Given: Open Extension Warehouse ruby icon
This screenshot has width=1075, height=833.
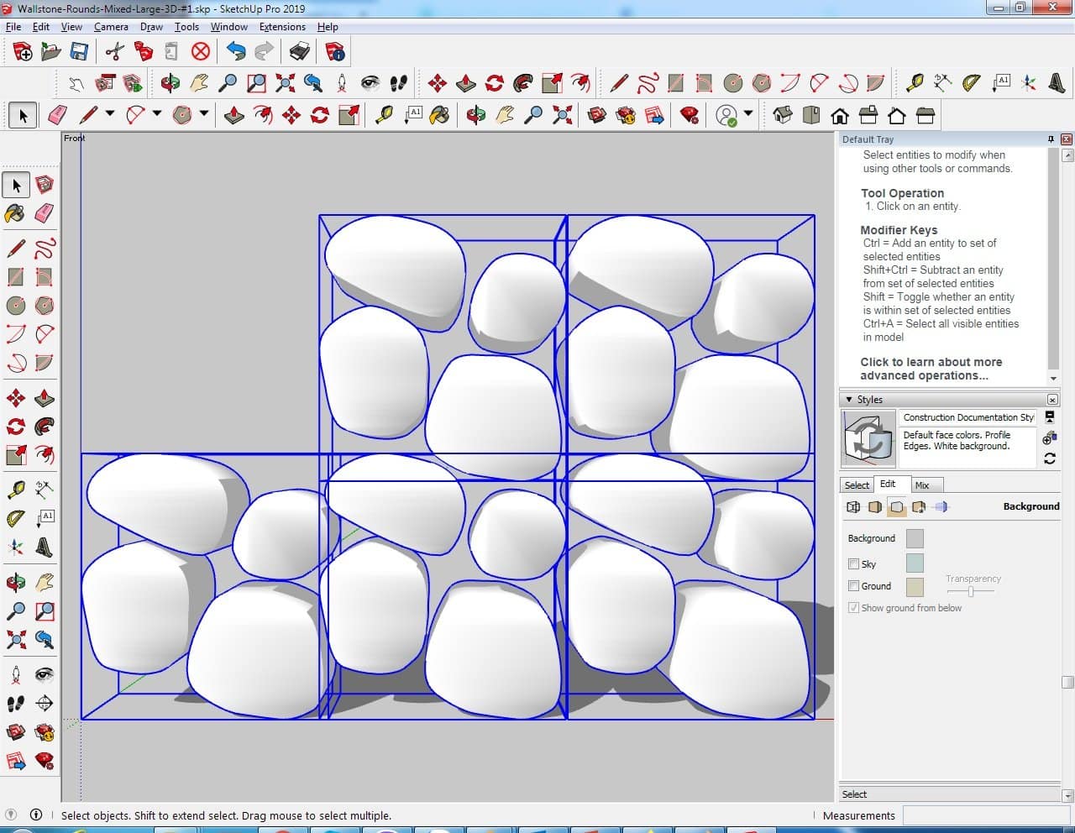Looking at the screenshot, I should [x=690, y=115].
